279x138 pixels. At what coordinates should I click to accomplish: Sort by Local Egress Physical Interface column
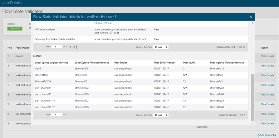[92, 63]
